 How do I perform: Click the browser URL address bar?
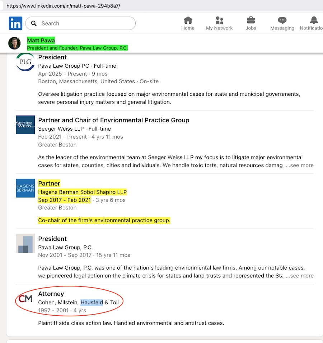coord(144,6)
